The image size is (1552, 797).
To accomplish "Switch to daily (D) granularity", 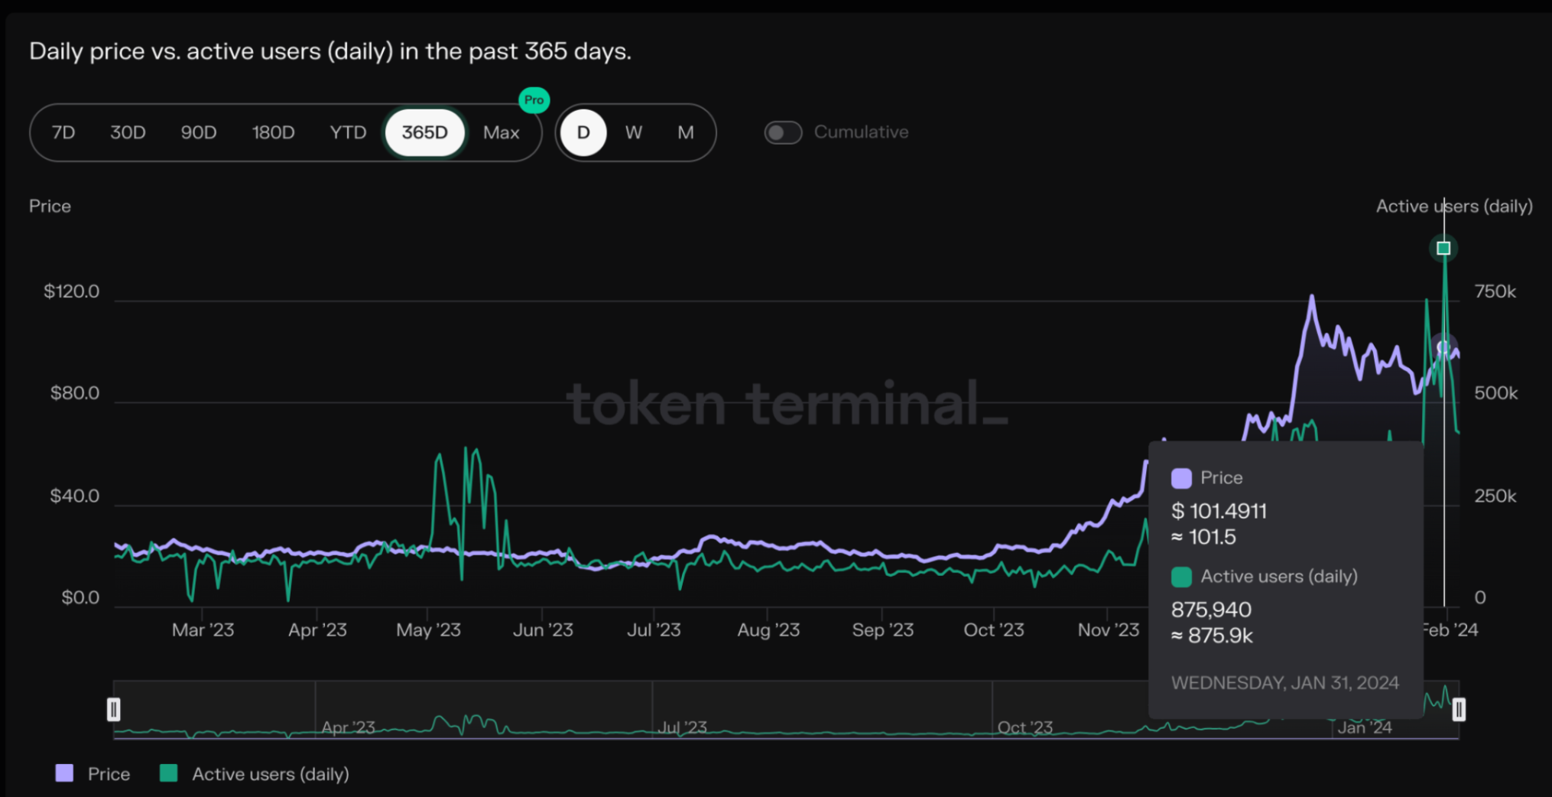I will tap(583, 132).
